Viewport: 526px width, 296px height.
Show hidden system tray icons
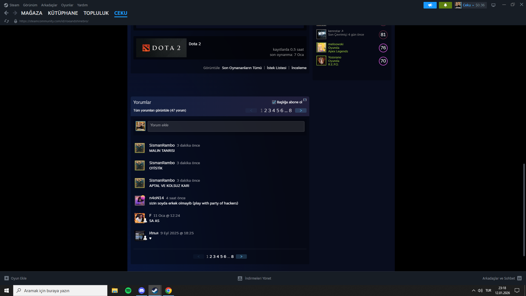click(473, 291)
